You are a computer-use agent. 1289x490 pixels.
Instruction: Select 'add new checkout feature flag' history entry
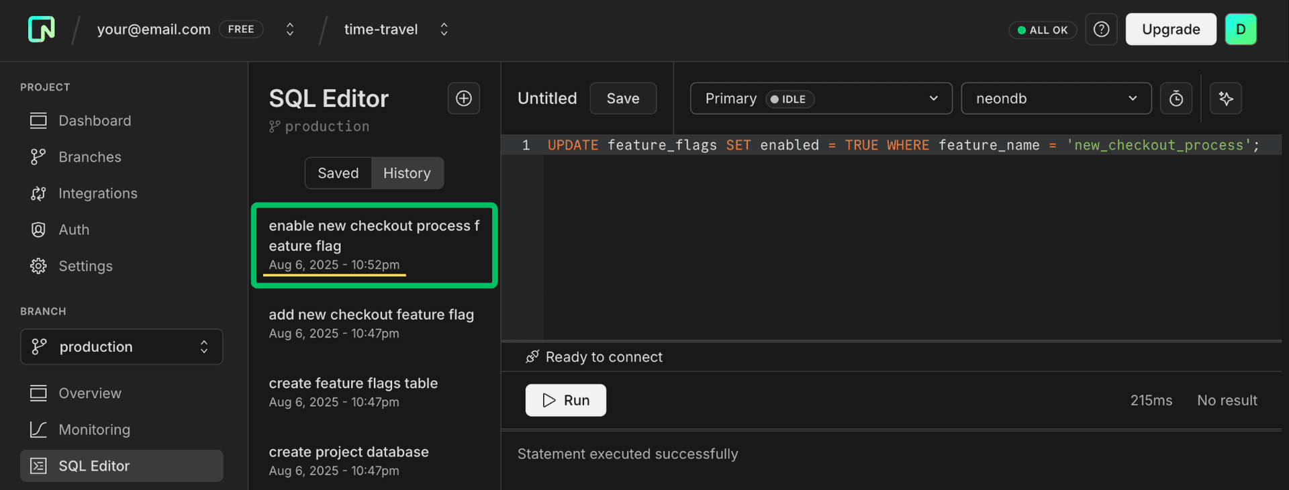(371, 323)
